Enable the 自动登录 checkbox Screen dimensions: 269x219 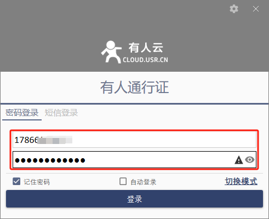(123, 181)
